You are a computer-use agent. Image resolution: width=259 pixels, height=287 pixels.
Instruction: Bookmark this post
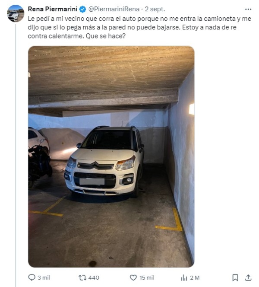[x=235, y=277]
